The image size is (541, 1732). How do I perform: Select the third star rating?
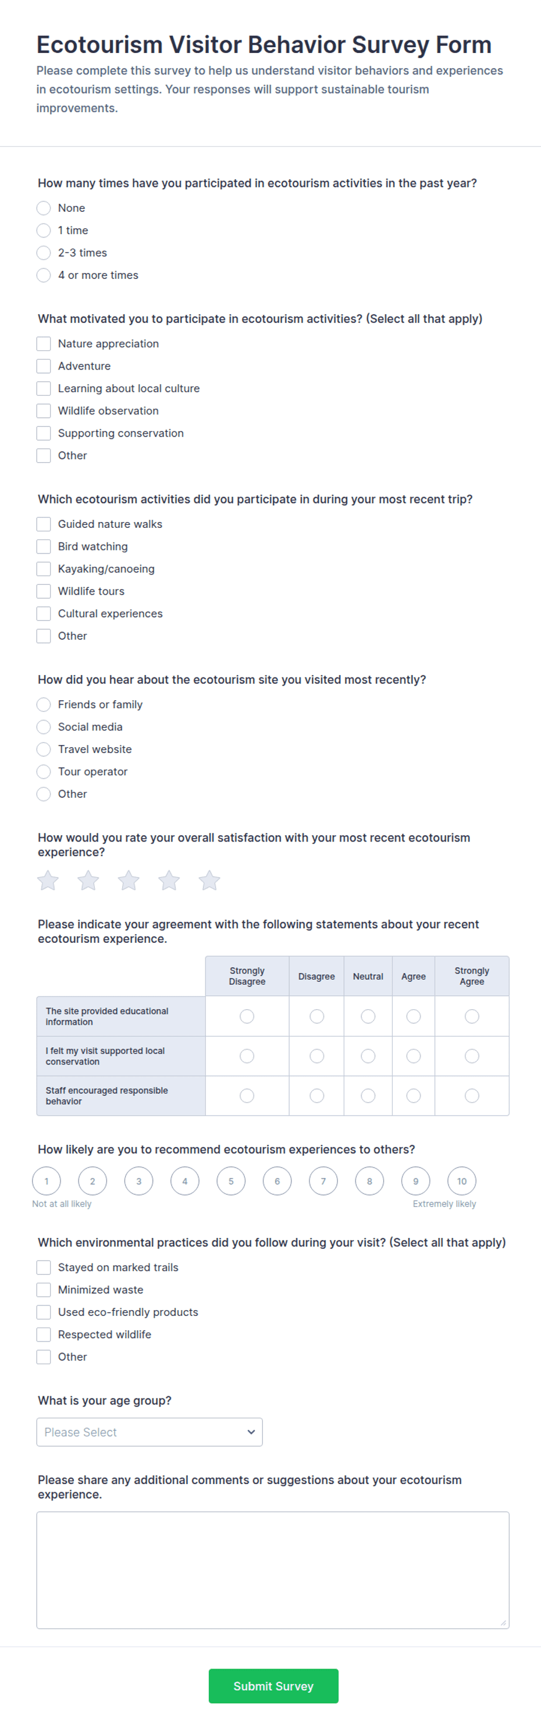pyautogui.click(x=129, y=880)
